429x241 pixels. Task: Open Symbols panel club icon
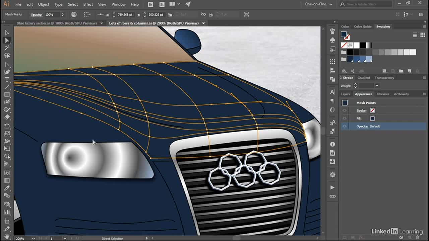tap(332, 40)
